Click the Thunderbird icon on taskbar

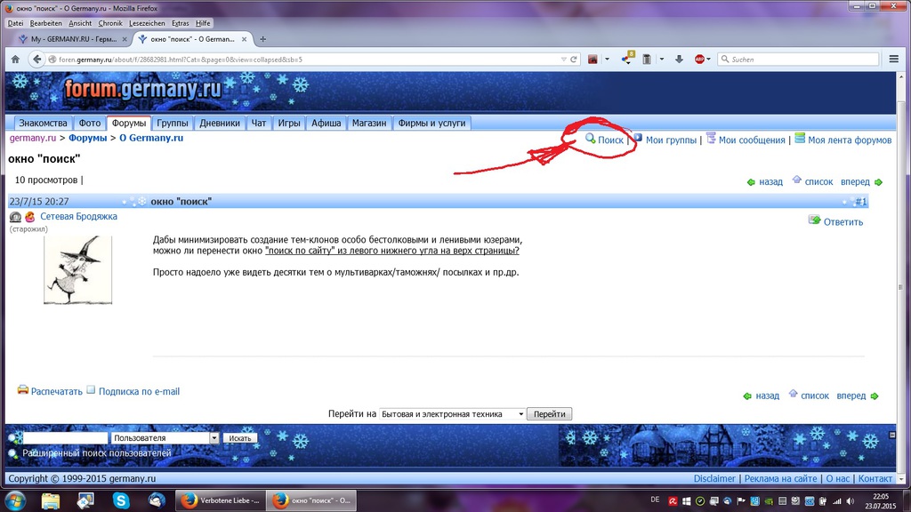tap(157, 500)
